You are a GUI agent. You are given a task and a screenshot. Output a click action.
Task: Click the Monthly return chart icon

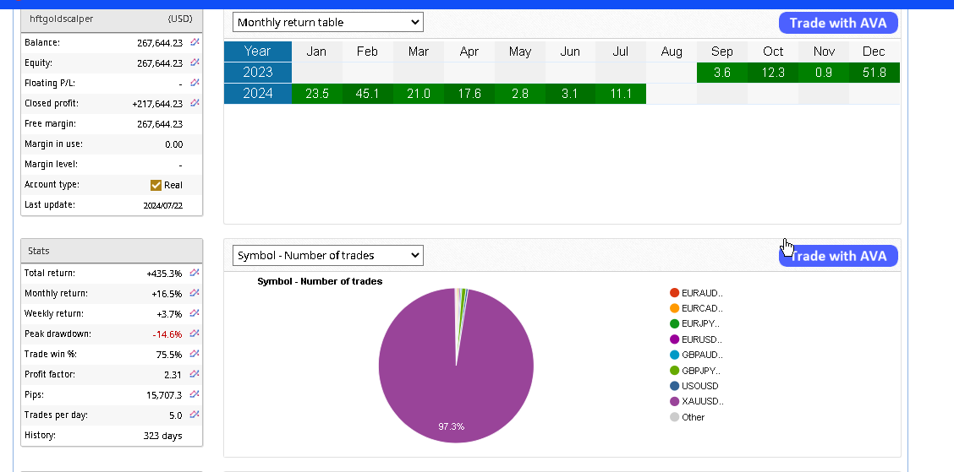click(195, 293)
